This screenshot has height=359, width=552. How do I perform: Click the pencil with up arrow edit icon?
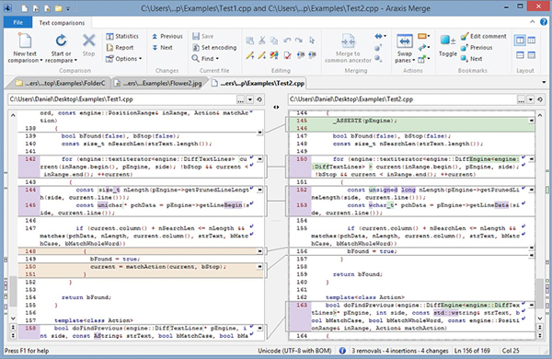[x=250, y=55]
